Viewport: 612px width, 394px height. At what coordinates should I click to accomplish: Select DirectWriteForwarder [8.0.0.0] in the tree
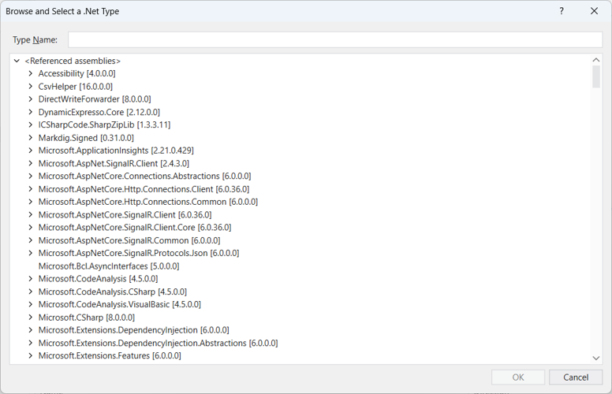click(95, 99)
